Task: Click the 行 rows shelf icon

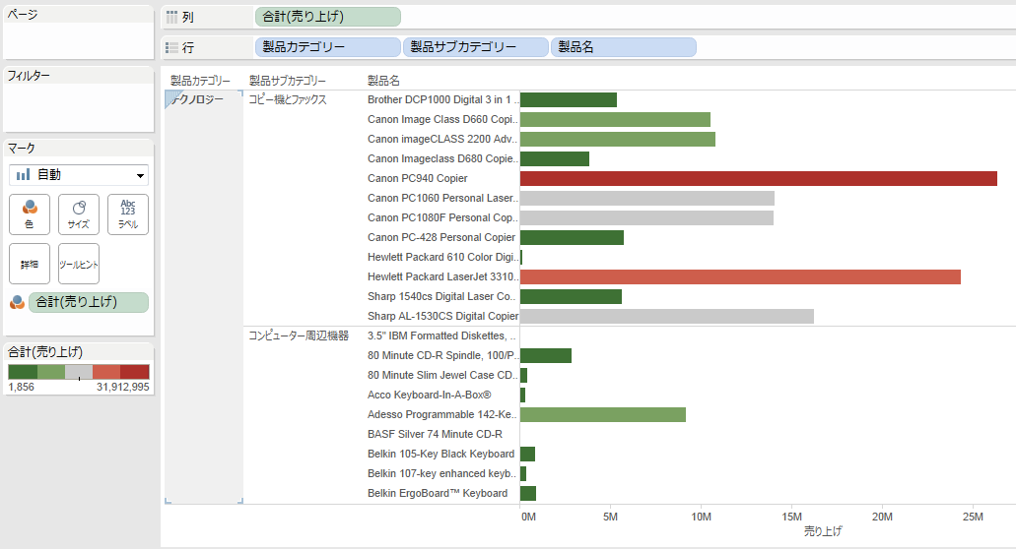Action: click(171, 47)
